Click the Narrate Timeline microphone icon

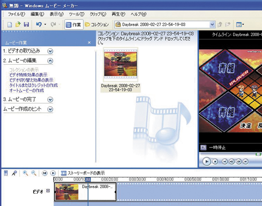point(14,173)
